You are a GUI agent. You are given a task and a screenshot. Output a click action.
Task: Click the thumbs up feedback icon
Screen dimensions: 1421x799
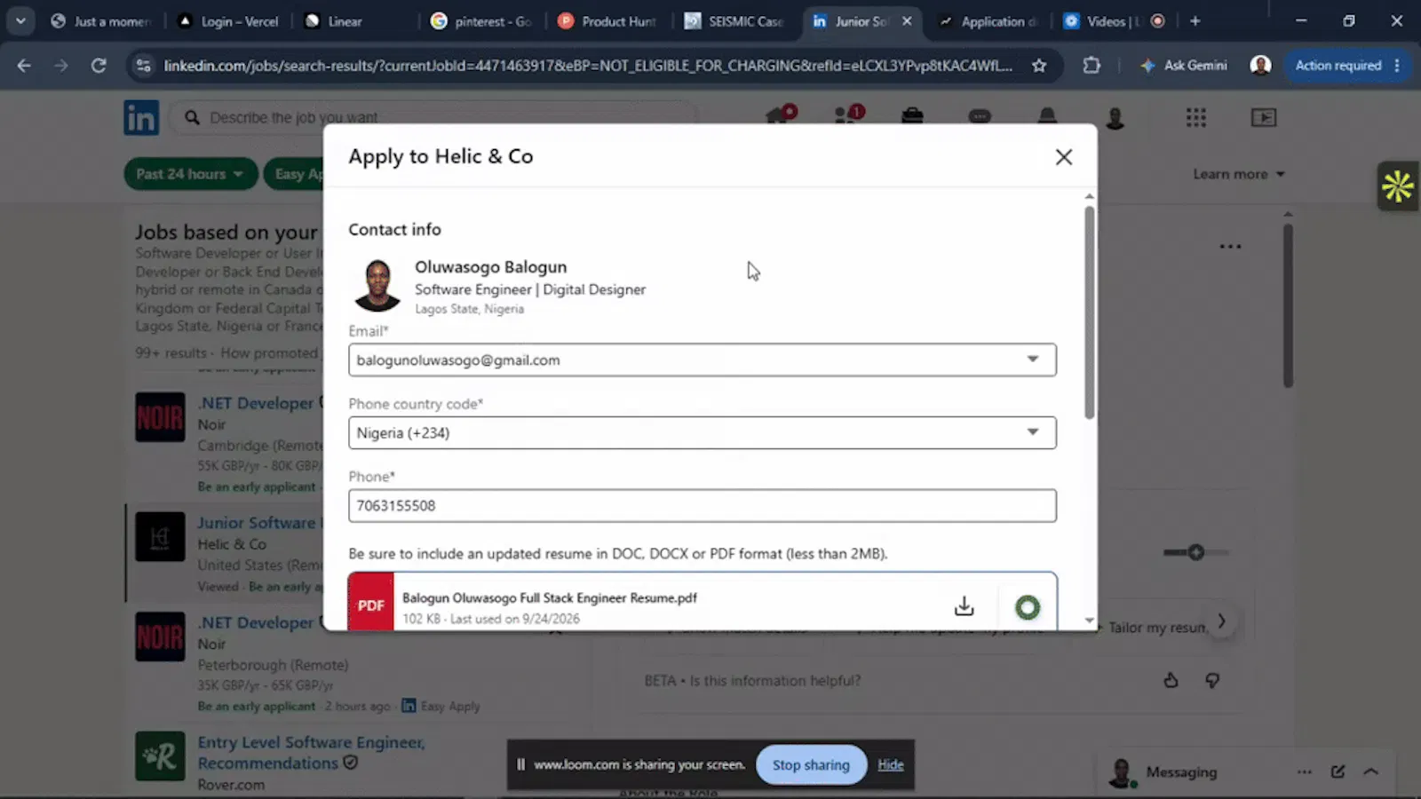tap(1171, 680)
